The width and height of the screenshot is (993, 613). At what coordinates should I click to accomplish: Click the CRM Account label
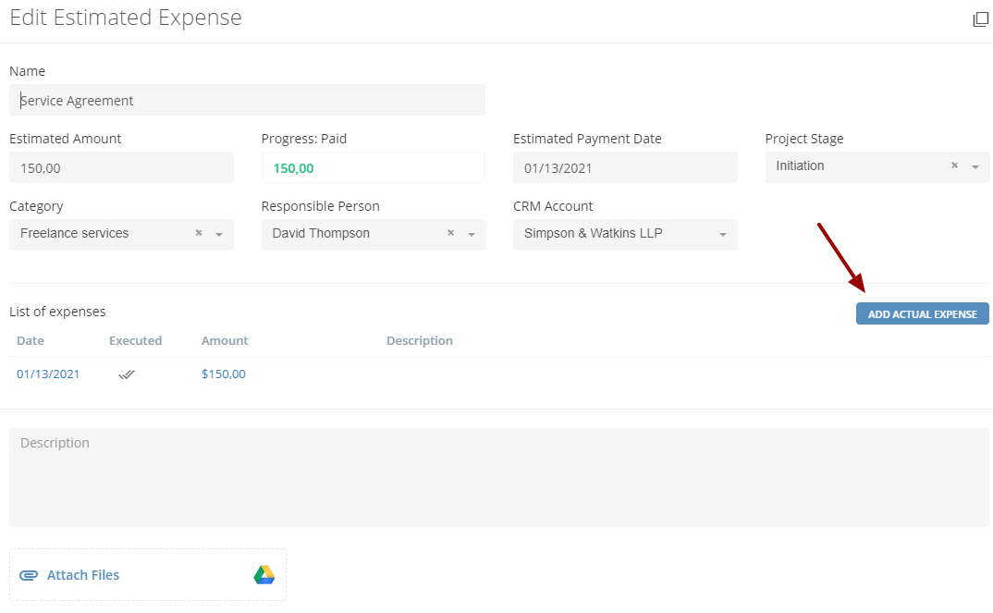click(x=553, y=206)
